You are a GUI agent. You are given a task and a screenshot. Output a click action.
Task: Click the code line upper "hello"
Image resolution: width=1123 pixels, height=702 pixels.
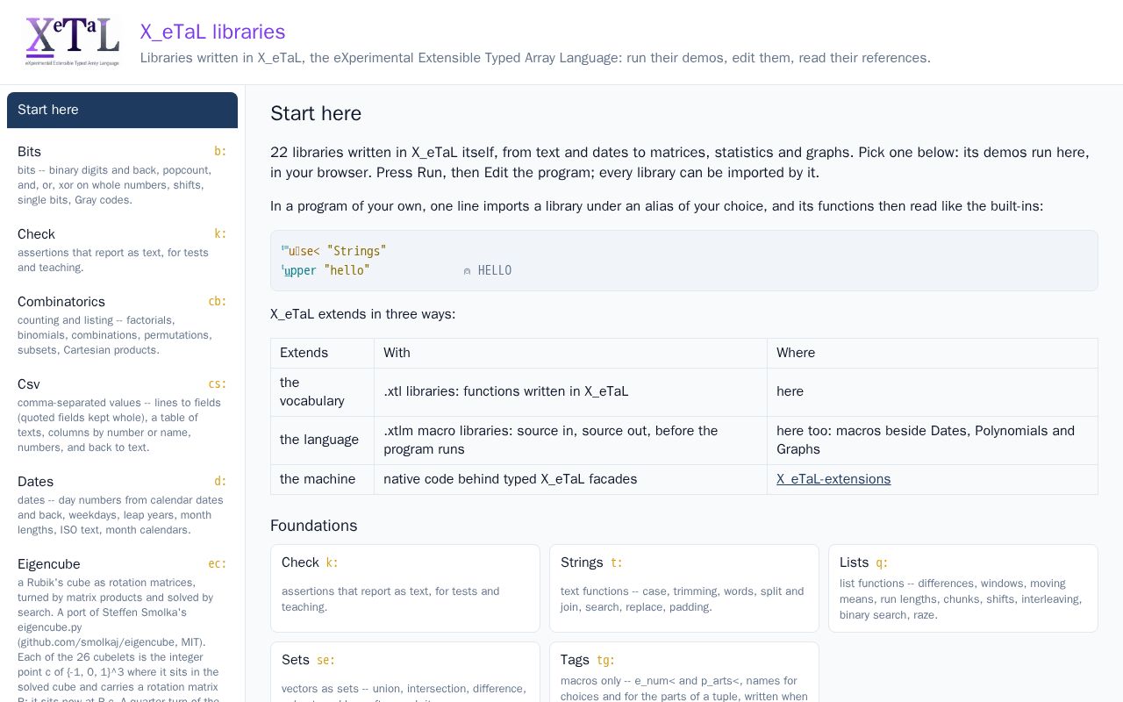pyautogui.click(x=325, y=270)
